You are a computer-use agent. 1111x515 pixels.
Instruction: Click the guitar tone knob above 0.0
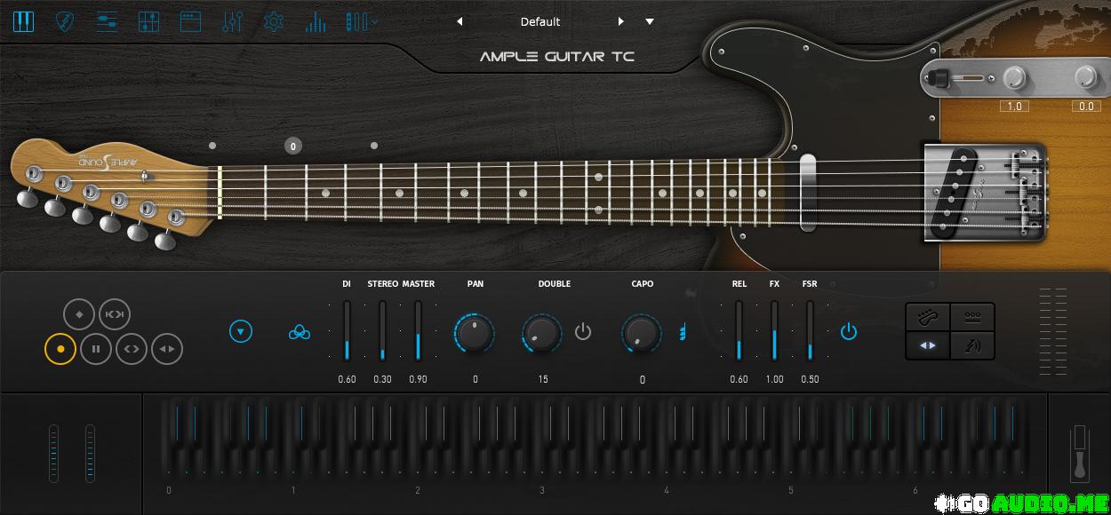(x=1085, y=78)
